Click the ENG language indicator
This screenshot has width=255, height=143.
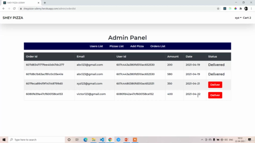point(231,139)
